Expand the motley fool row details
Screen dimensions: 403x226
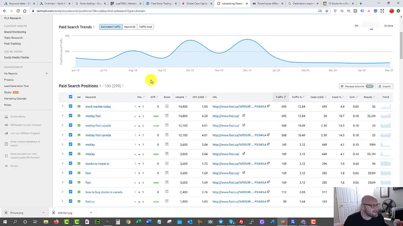coord(62,116)
